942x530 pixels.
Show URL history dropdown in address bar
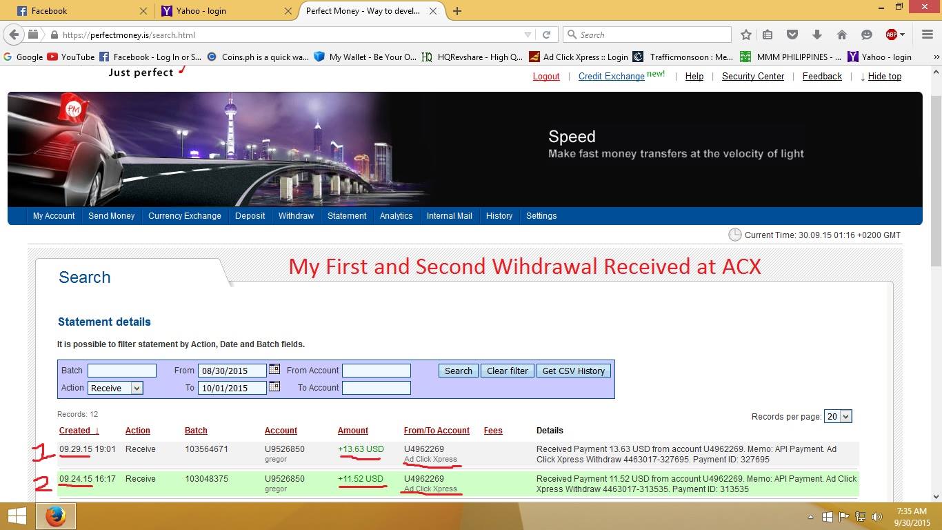[528, 35]
